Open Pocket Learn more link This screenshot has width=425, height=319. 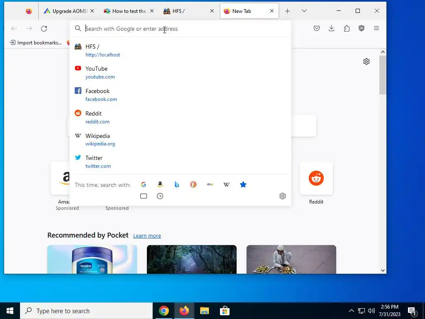(x=147, y=236)
